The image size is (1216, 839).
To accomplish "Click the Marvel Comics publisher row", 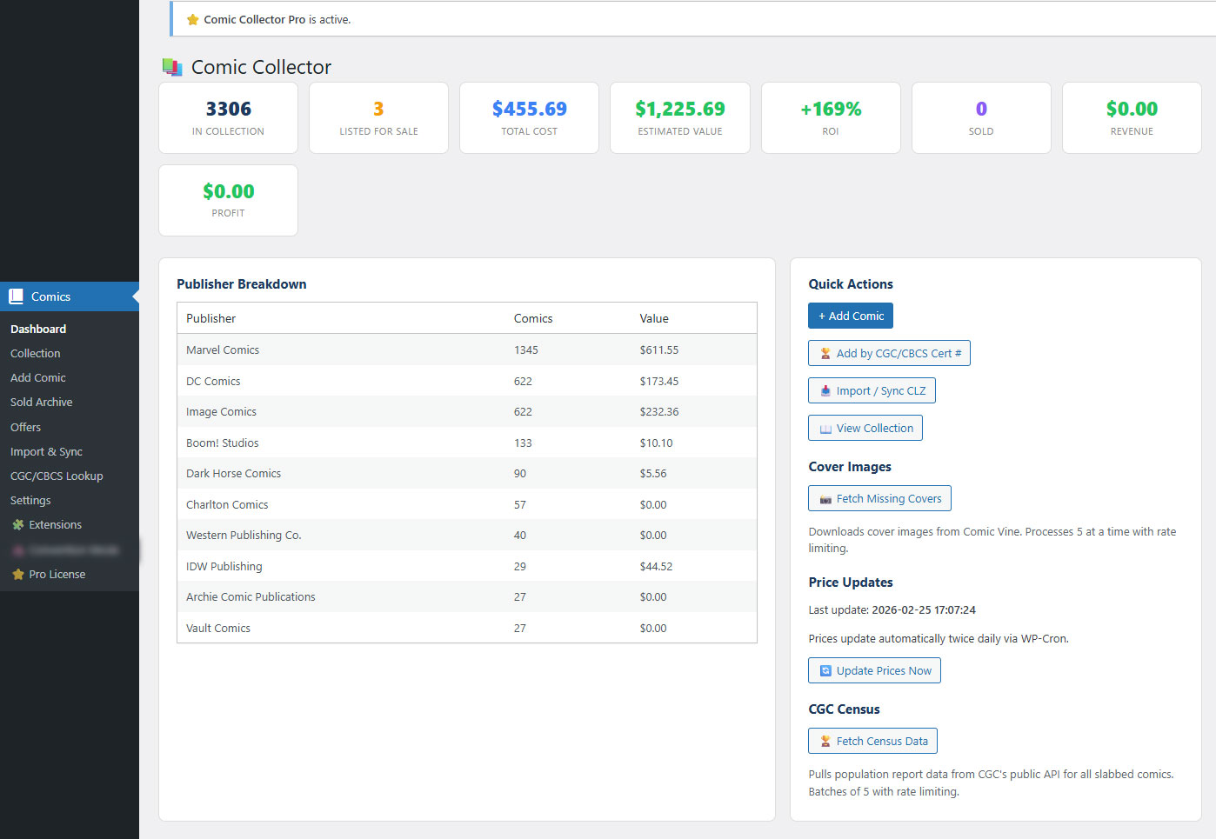I will 466,350.
